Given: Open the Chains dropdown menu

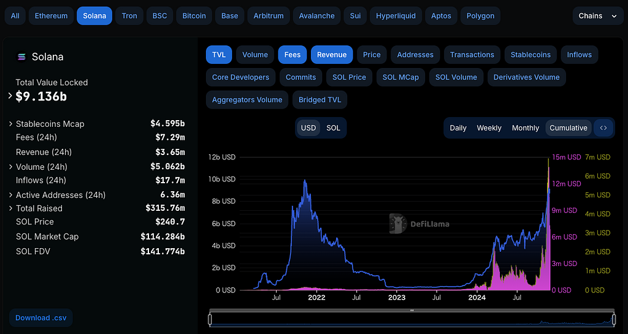Looking at the screenshot, I should [x=597, y=16].
